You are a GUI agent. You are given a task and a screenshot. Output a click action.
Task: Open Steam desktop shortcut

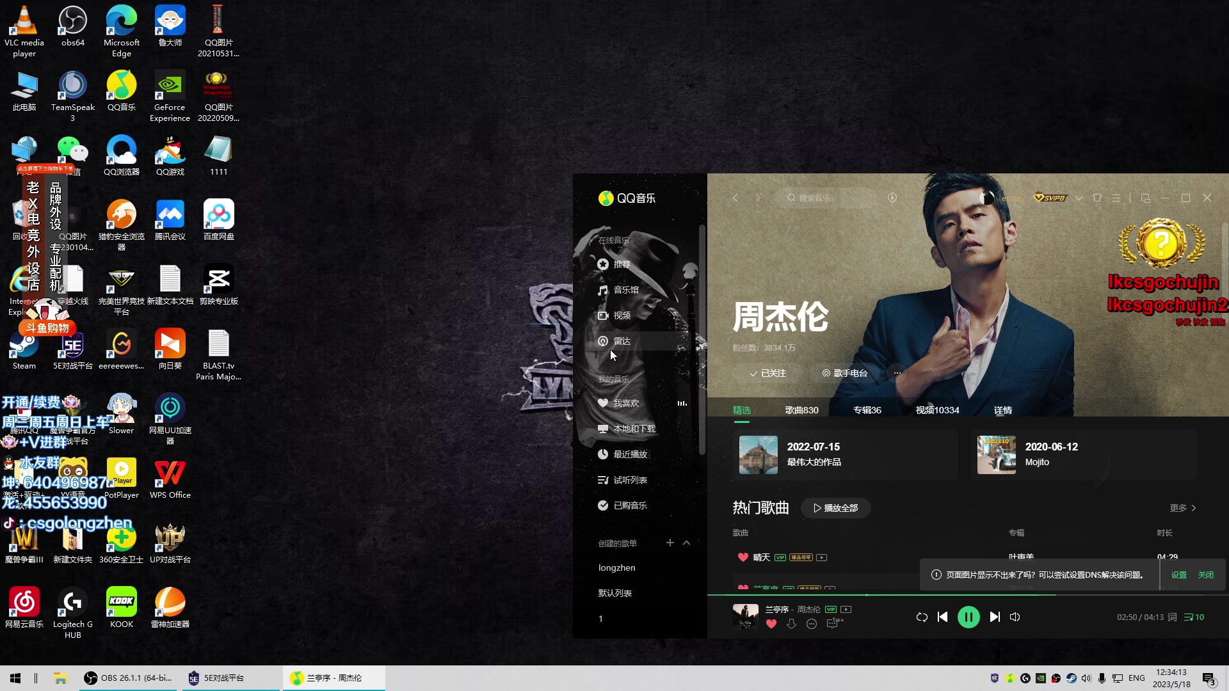point(24,350)
